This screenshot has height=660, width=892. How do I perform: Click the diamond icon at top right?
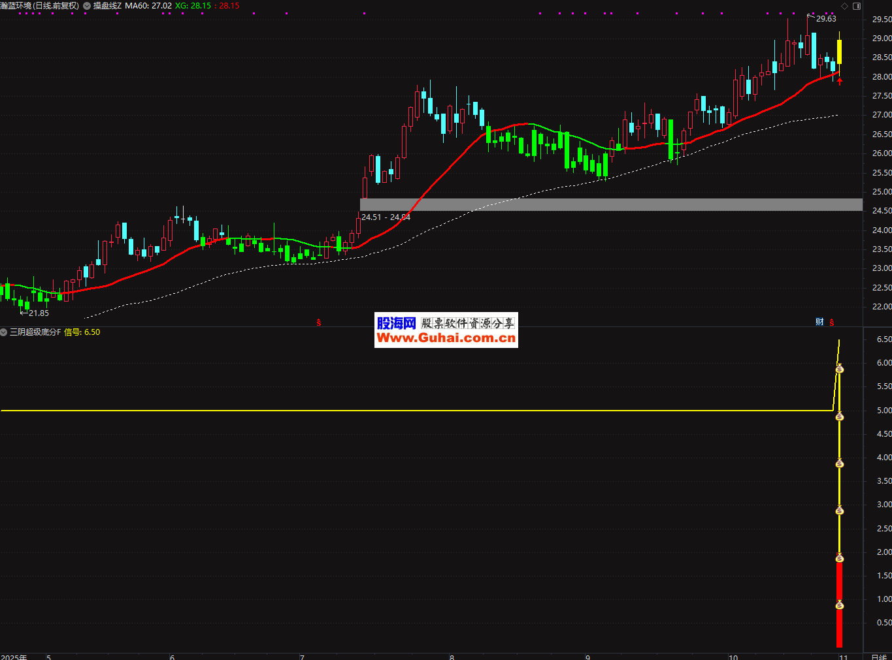pos(844,6)
